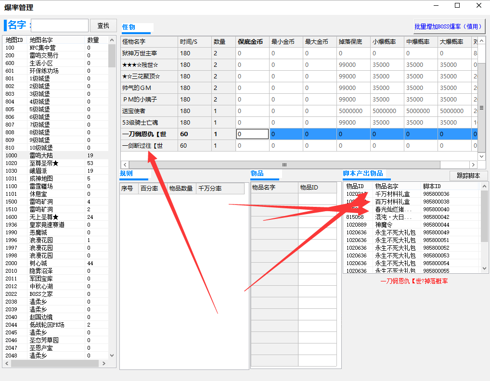Click left arrow of monster table horizontal scrollbar
The image size is (490, 381).
(x=125, y=165)
